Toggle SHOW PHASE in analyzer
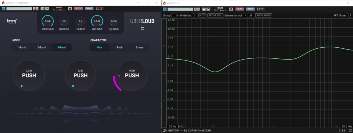Image resolution: width=353 pixels, height=133 pixels. [264, 15]
